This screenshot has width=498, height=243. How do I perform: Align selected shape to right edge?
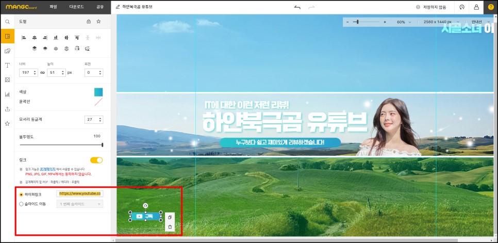[x=45, y=38]
